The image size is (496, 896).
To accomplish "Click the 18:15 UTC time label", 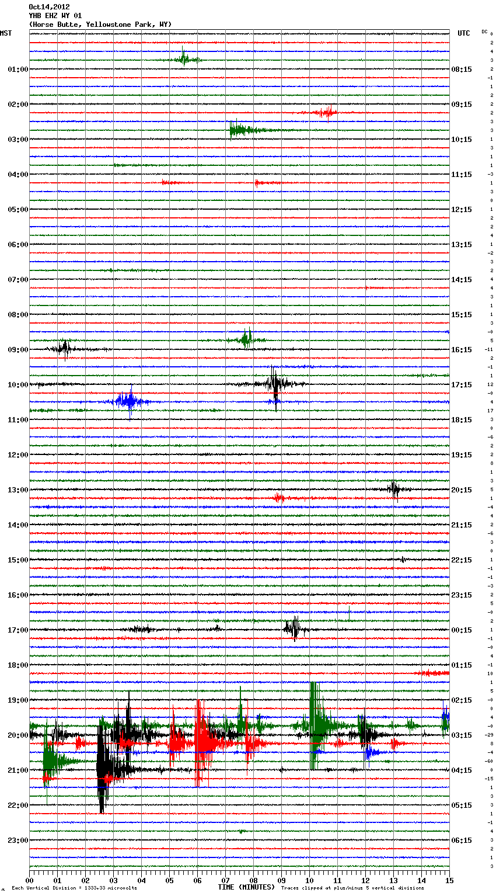I will (x=462, y=420).
